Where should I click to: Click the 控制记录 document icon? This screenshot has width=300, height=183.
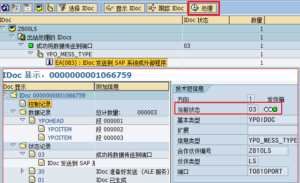click(22, 103)
